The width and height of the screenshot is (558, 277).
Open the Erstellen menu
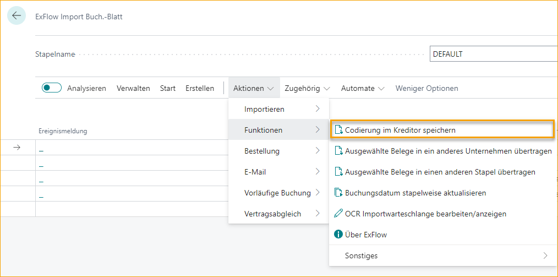[x=200, y=88]
